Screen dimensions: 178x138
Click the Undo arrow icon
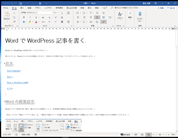27,3
